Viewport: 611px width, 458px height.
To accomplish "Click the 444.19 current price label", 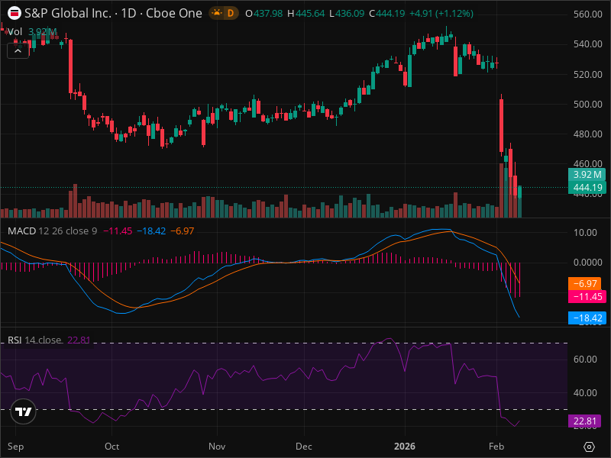I will click(x=587, y=188).
